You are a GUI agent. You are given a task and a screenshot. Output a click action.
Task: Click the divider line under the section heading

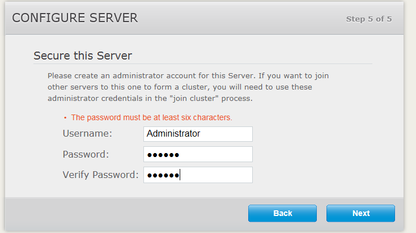click(x=203, y=63)
